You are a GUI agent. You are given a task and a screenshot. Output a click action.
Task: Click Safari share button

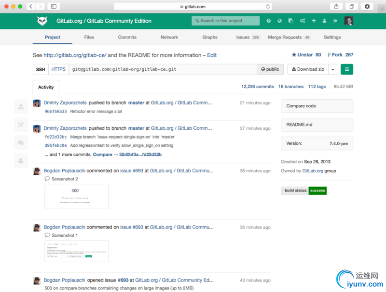pyautogui.click(x=336, y=6)
